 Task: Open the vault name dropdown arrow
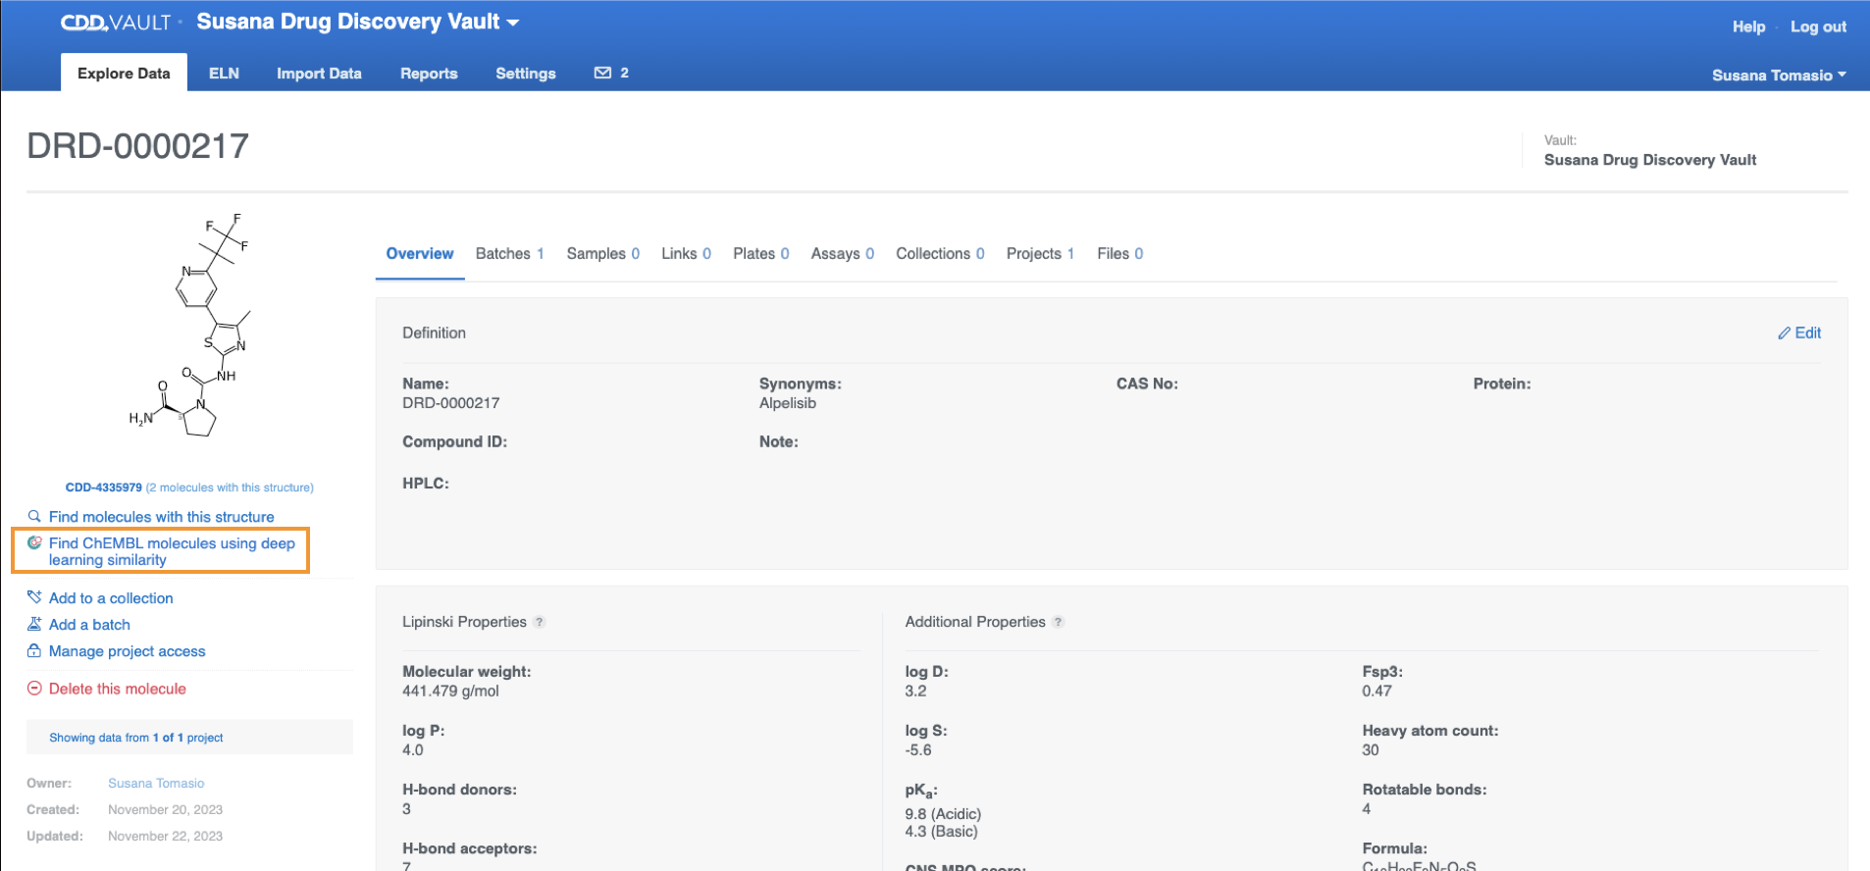[513, 23]
